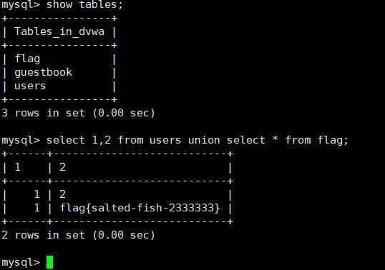Click value '2' in first result row
Image resolution: width=385 pixels, height=270 pixels.
[62, 194]
